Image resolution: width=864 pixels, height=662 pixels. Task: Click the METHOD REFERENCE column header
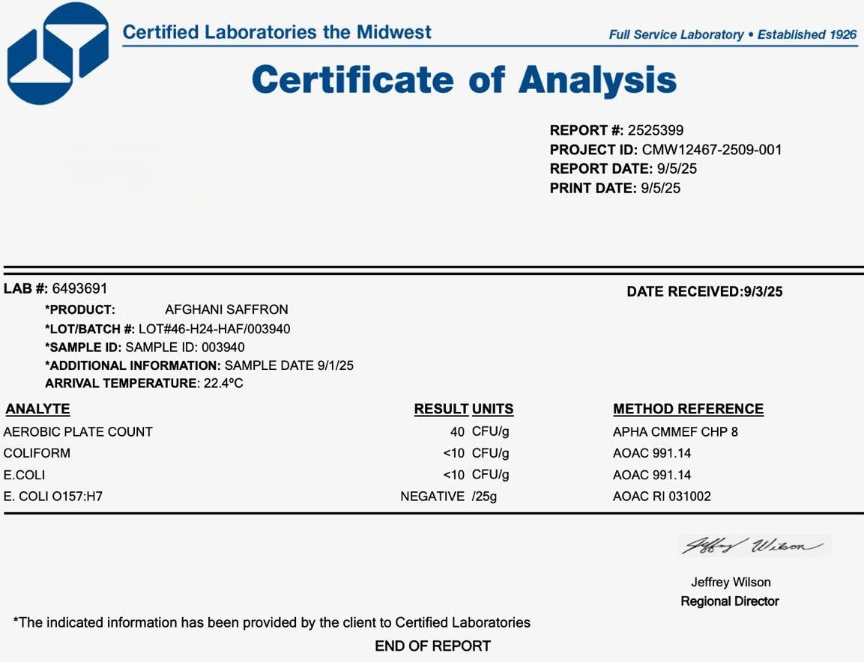click(688, 409)
